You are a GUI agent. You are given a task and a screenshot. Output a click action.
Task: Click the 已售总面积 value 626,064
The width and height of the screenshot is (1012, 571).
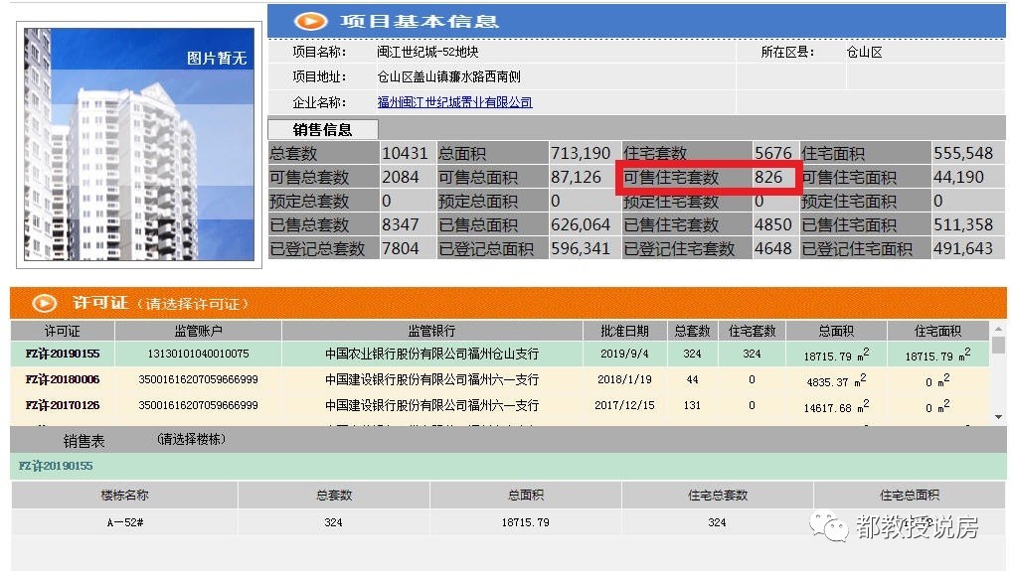(x=581, y=224)
